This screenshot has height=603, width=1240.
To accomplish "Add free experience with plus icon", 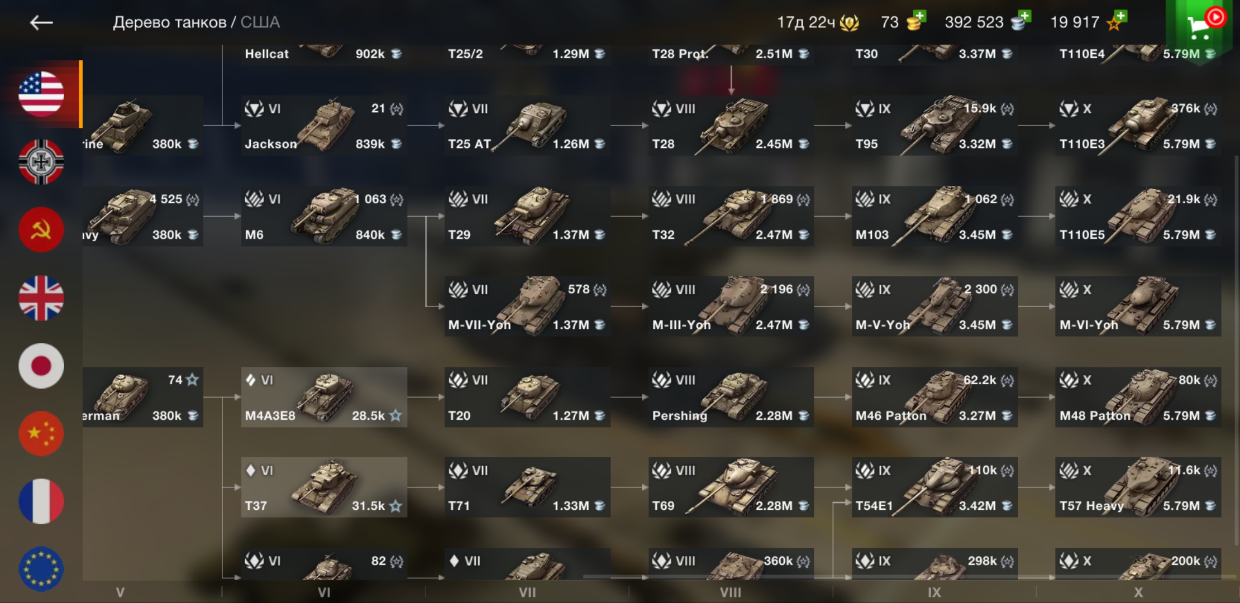I will [1120, 16].
